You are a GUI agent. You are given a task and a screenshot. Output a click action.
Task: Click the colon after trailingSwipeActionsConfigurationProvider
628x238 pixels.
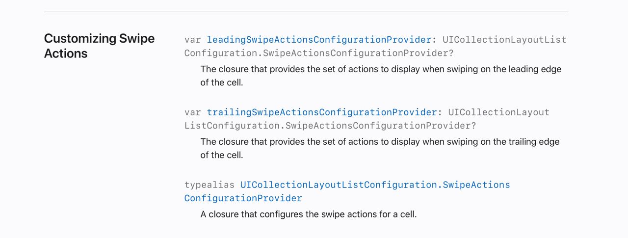440,112
